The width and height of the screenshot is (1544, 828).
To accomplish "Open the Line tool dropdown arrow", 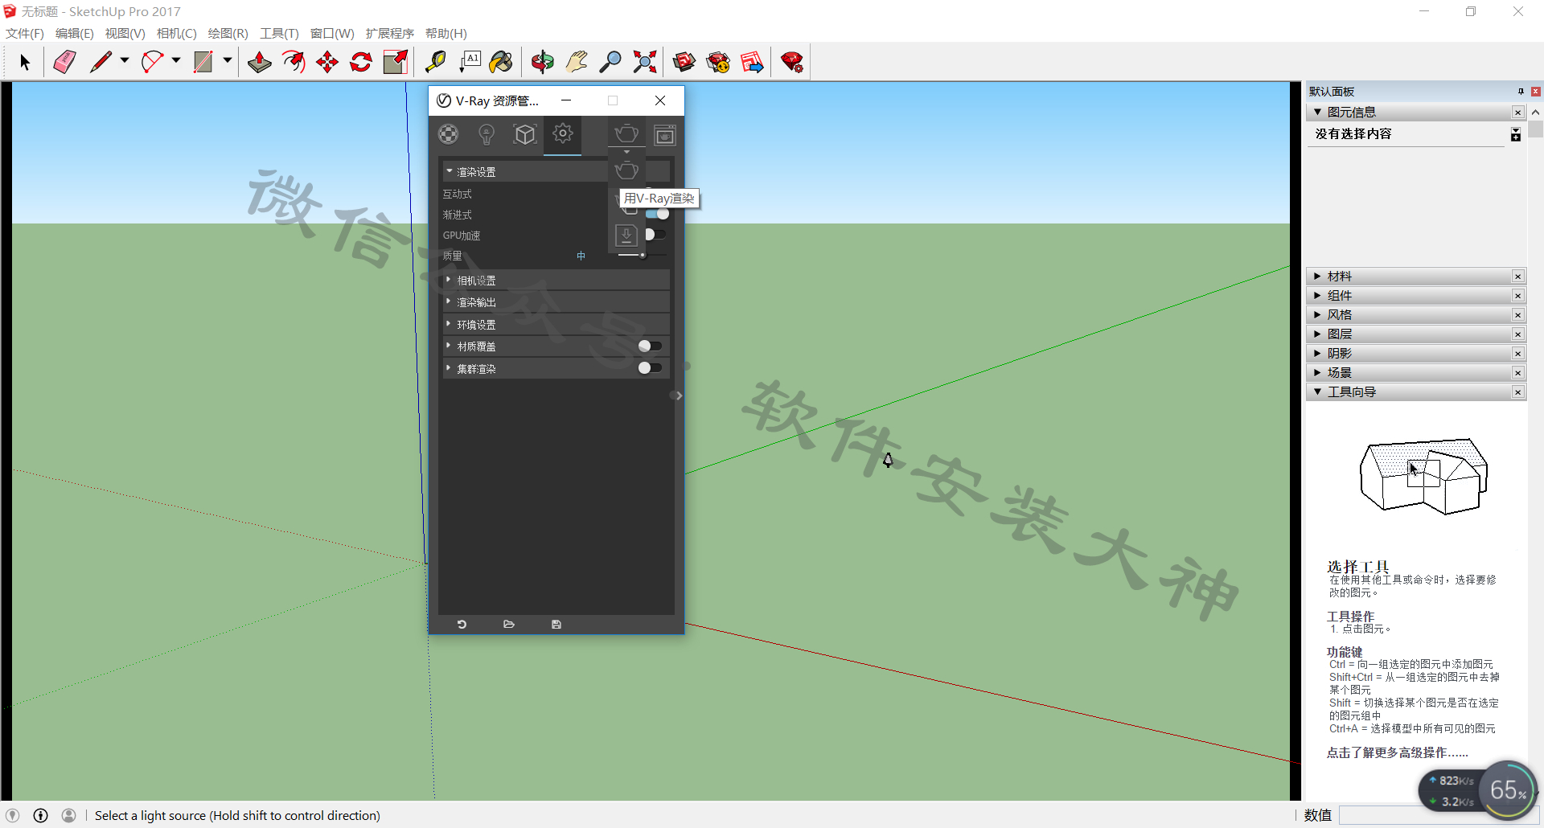I will tap(125, 61).
